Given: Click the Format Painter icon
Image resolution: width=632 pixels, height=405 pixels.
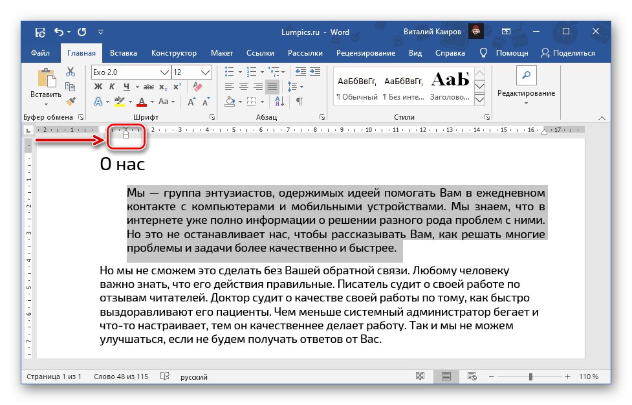Looking at the screenshot, I should click(x=71, y=102).
